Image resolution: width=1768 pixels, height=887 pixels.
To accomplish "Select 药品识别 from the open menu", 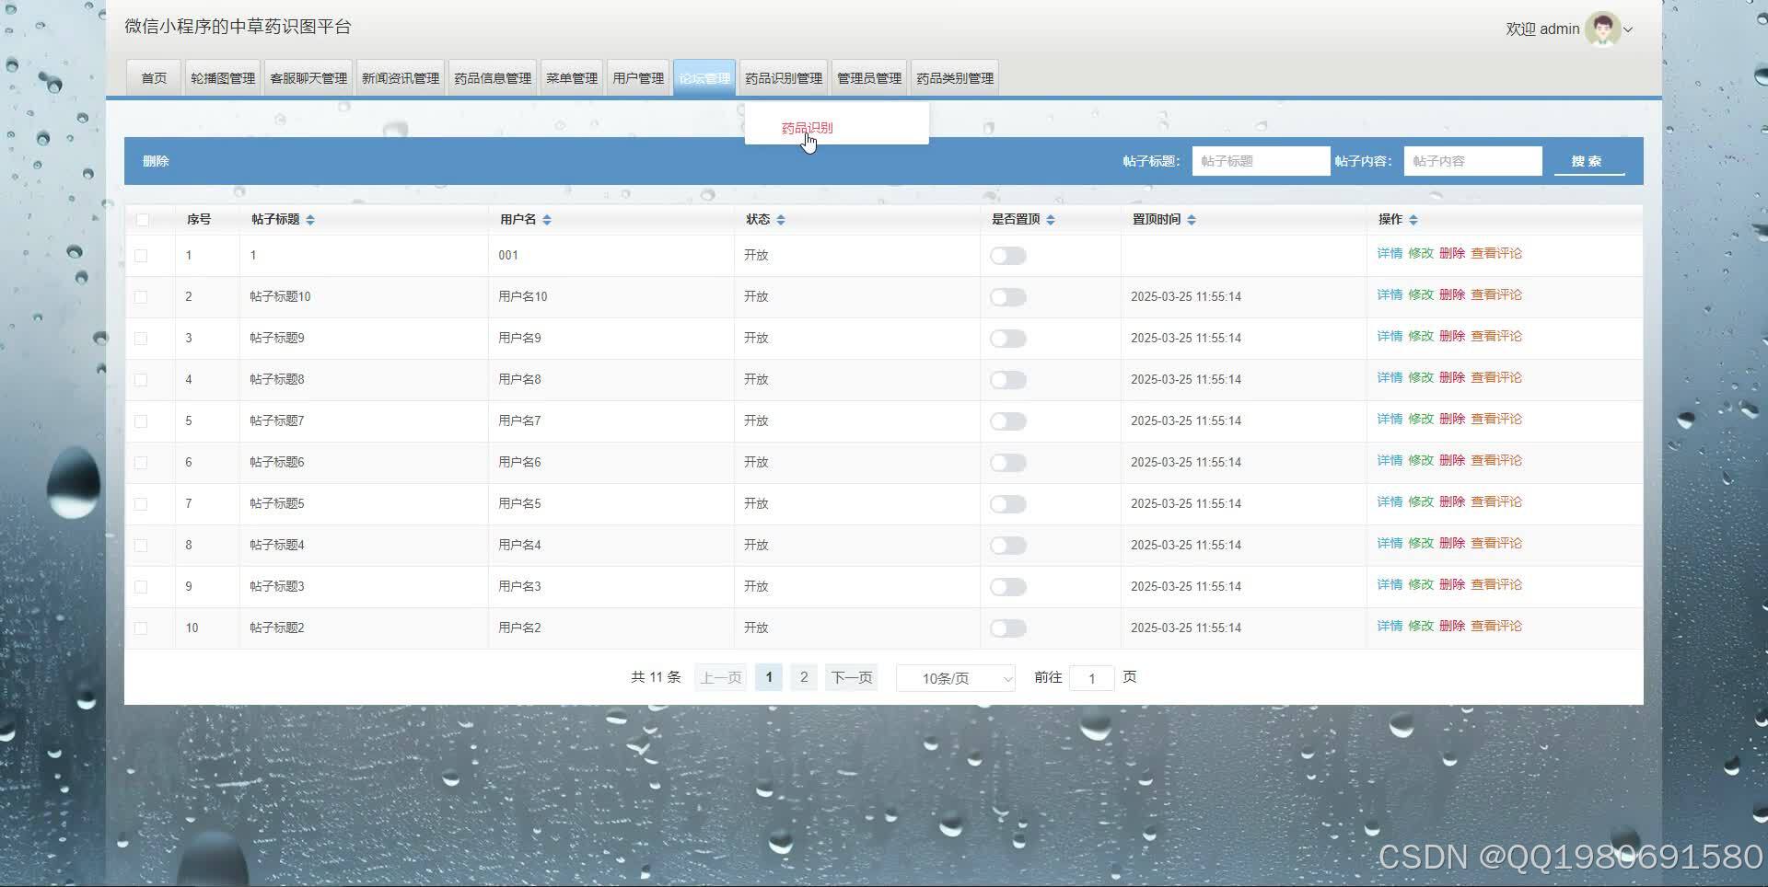I will tap(807, 128).
